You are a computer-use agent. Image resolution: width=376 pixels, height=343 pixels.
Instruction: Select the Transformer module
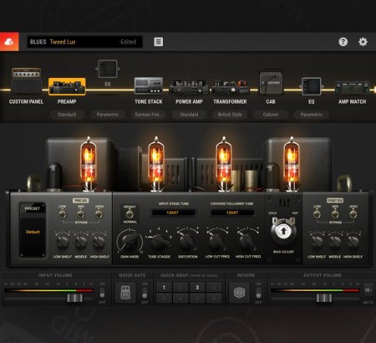pos(230,87)
